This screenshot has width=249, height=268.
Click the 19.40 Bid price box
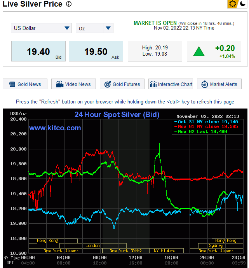click(x=38, y=51)
